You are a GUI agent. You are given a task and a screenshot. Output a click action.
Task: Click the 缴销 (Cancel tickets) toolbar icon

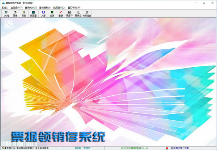point(60,13)
